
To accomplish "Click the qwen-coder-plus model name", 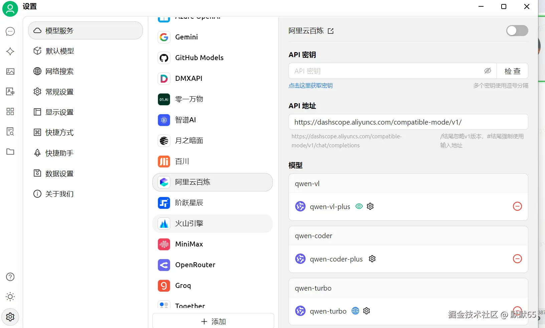I will click(x=336, y=259).
